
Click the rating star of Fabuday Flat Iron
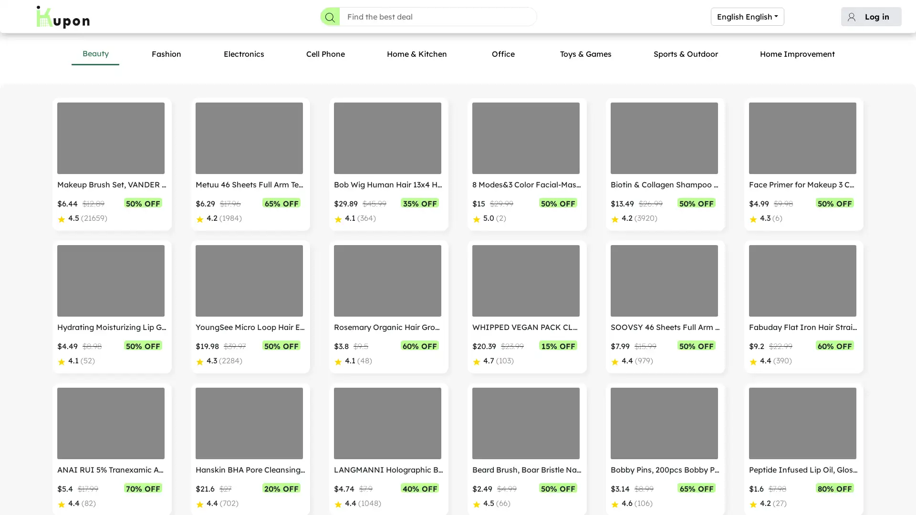[753, 361]
